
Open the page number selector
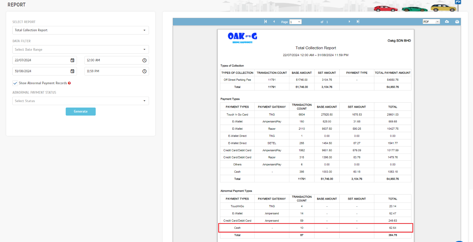295,22
